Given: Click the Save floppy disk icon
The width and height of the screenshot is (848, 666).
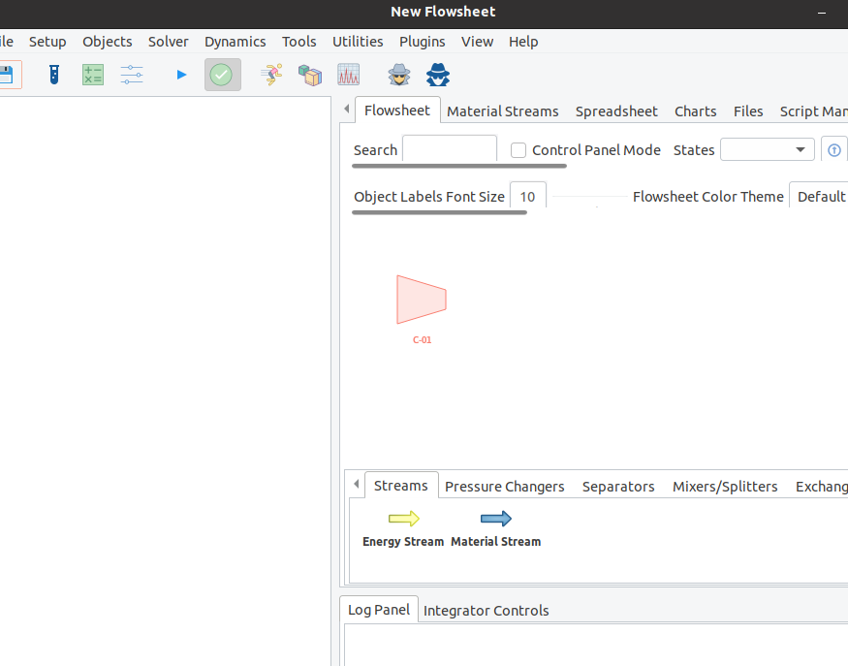Looking at the screenshot, I should coord(8,75).
